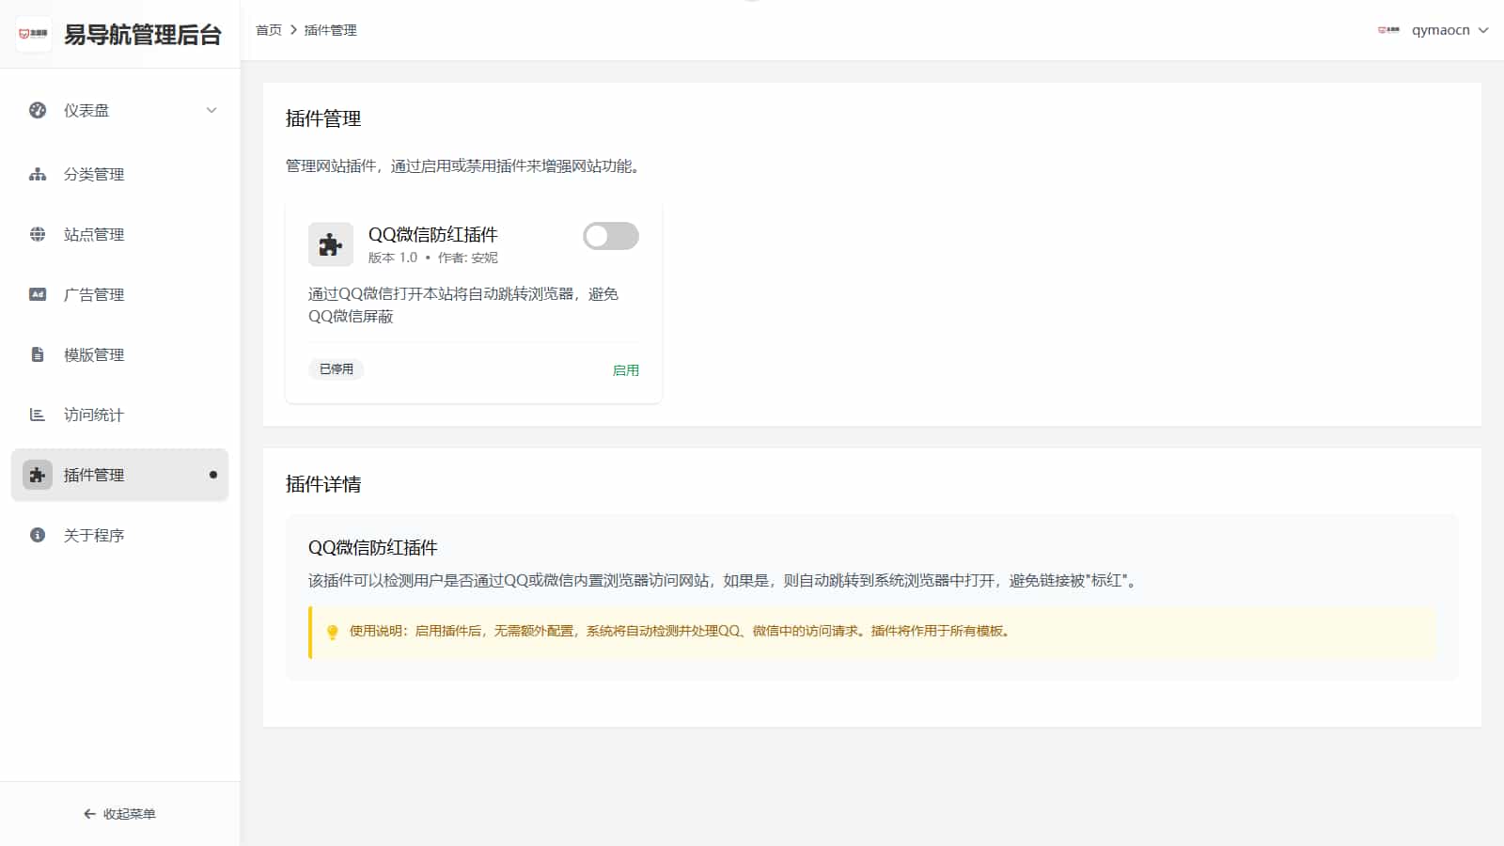Open 访问统计 menu item
Viewport: 1504px width, 846px height.
[119, 415]
